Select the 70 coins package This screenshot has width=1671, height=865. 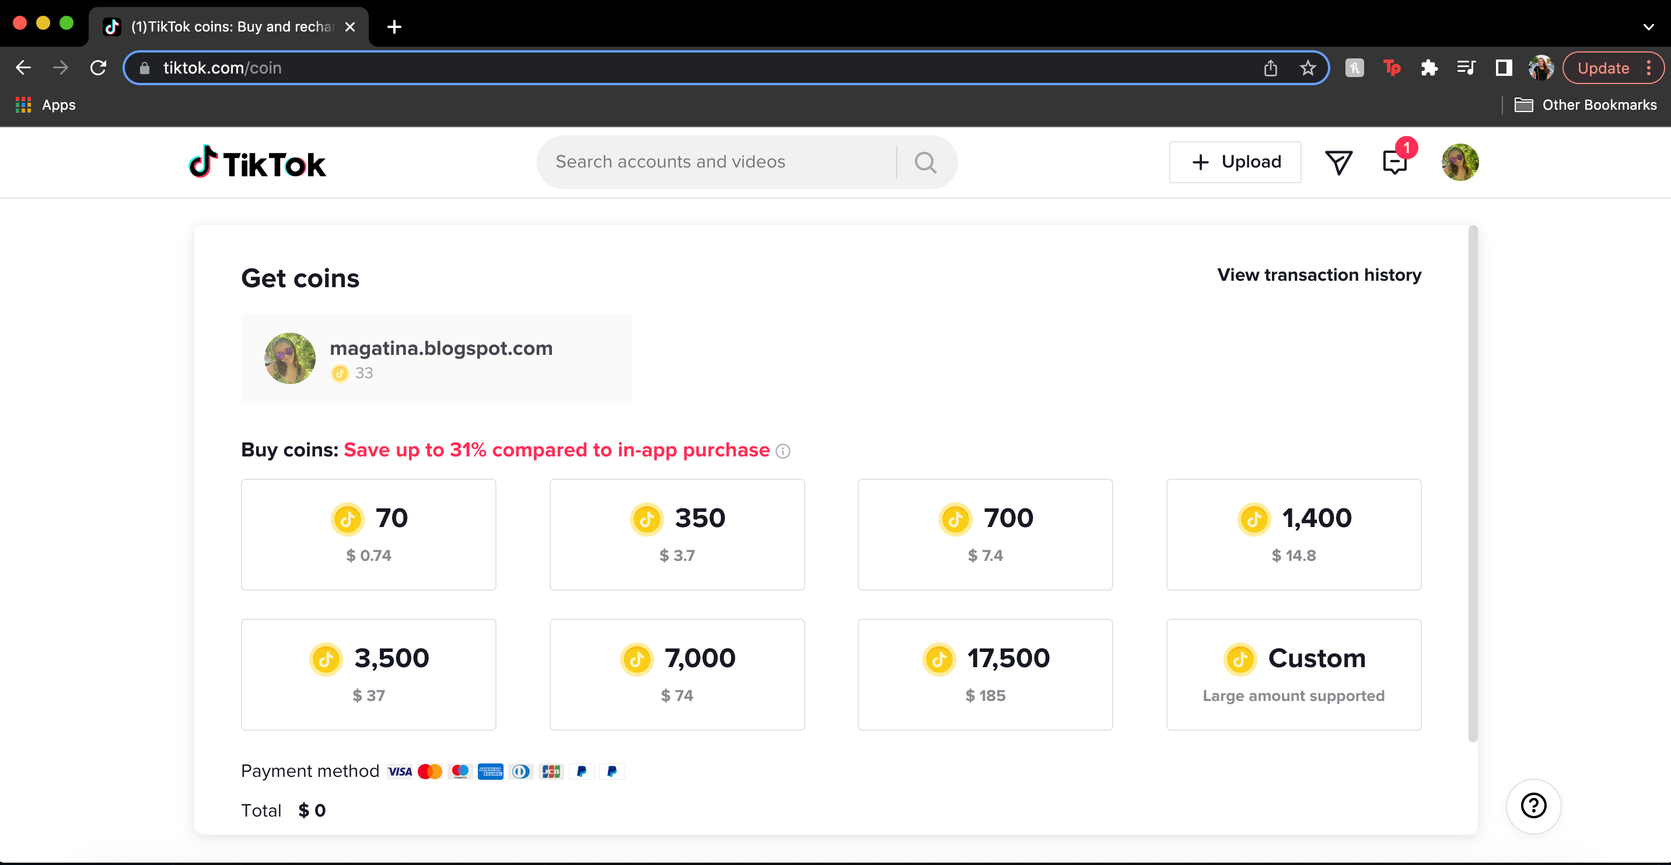(x=369, y=534)
